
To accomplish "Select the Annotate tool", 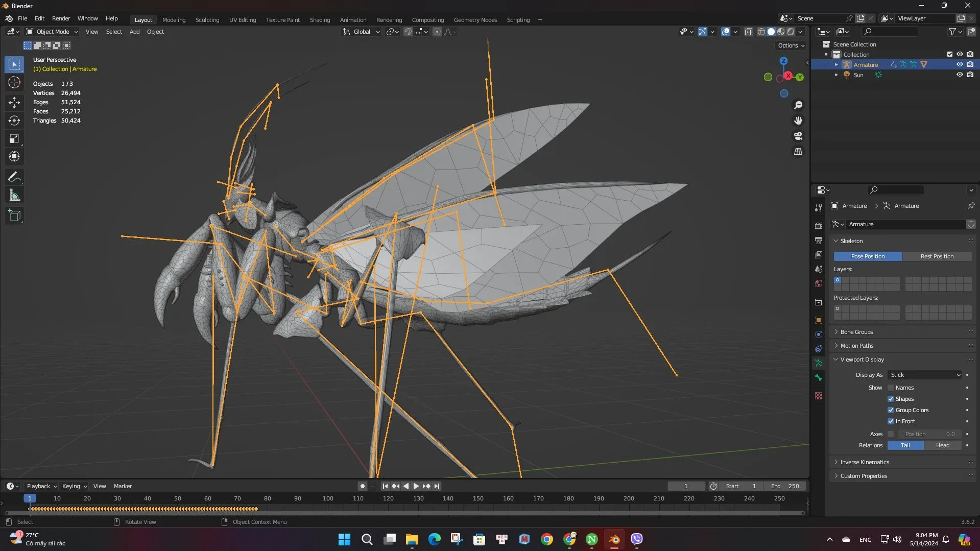I will [x=14, y=177].
